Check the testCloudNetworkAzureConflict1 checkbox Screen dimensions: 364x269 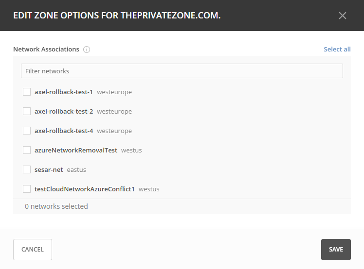click(27, 189)
